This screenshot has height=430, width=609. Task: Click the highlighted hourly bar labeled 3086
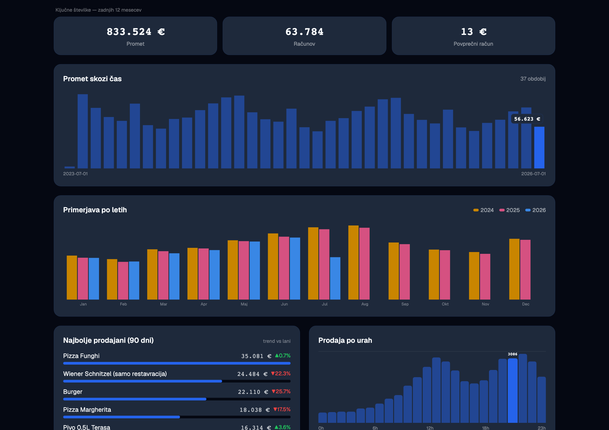pos(513,391)
